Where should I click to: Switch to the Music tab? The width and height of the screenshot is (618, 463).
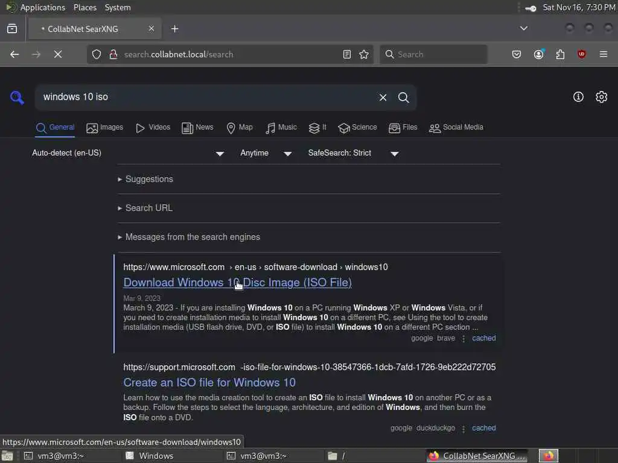[x=281, y=128]
